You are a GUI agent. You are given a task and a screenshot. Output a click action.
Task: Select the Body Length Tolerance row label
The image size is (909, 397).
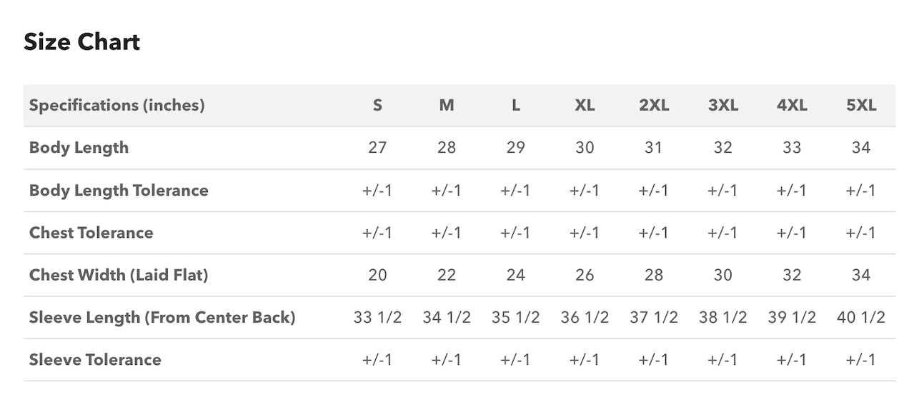pos(119,191)
